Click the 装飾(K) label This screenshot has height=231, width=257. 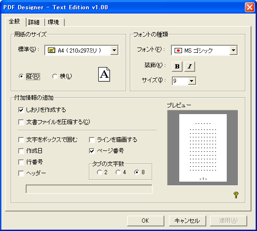[155, 65]
